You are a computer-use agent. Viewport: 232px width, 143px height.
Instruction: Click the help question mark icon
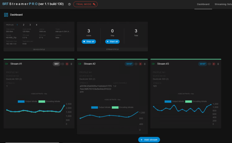pyautogui.click(x=69, y=4)
